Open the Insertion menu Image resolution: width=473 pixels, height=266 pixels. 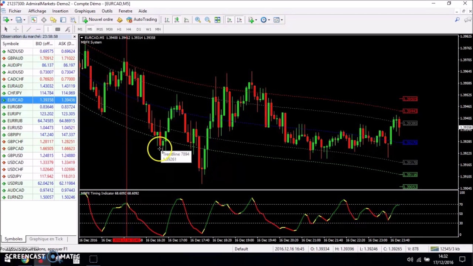pyautogui.click(x=60, y=11)
